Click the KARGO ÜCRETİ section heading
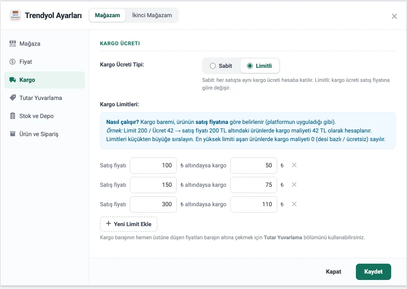Image resolution: width=407 pixels, height=289 pixels. coord(120,43)
